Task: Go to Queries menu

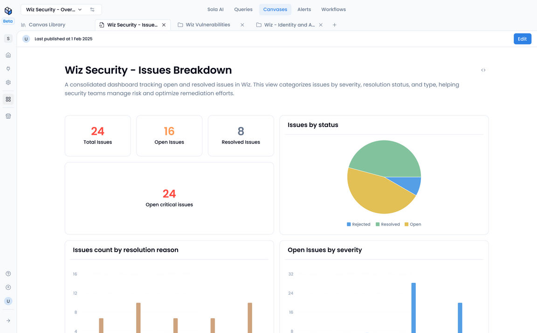Action: tap(243, 10)
